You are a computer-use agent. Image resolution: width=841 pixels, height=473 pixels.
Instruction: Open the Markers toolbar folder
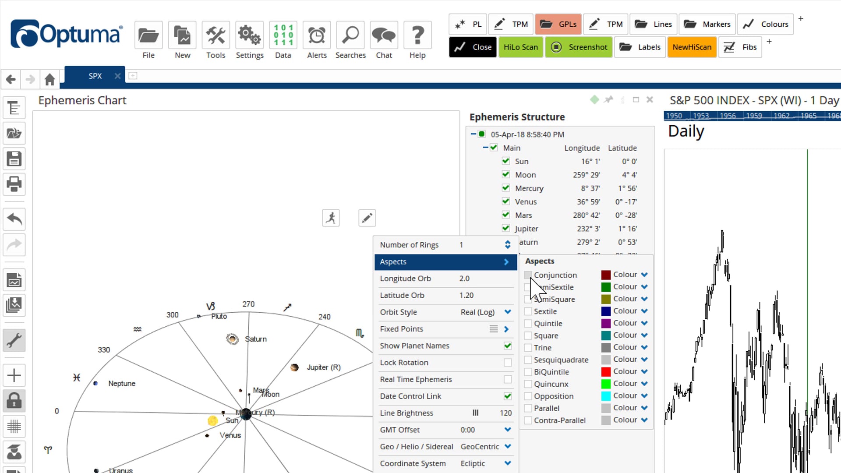(x=707, y=24)
